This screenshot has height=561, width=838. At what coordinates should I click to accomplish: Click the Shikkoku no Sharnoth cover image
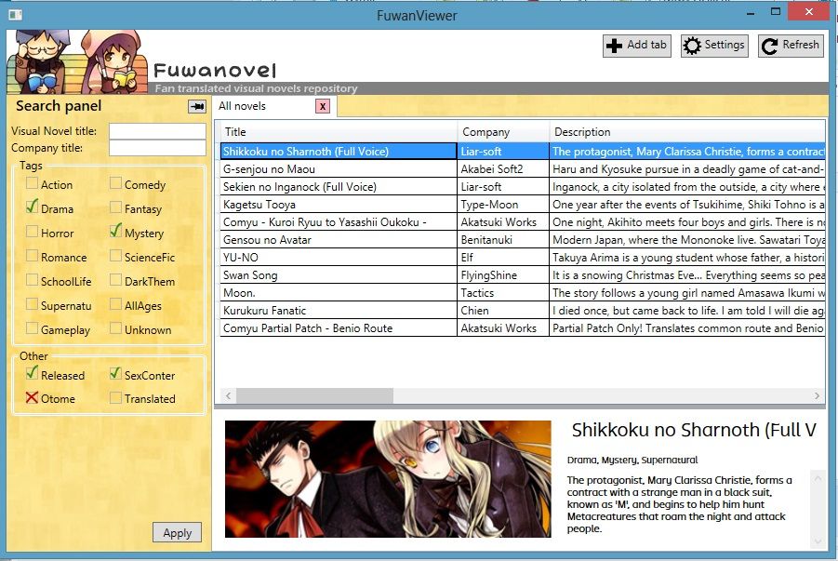tap(388, 478)
